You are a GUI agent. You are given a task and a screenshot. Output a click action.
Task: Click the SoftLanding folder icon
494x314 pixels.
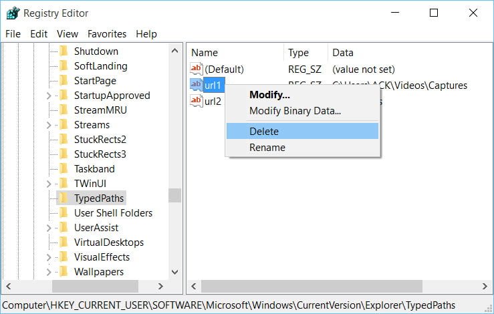[x=64, y=66]
